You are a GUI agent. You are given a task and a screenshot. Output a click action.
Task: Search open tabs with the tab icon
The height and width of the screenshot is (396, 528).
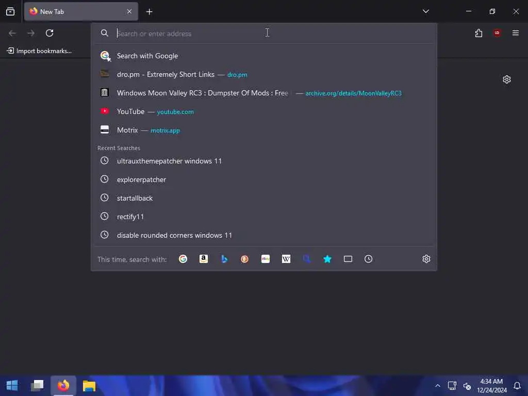(x=348, y=259)
